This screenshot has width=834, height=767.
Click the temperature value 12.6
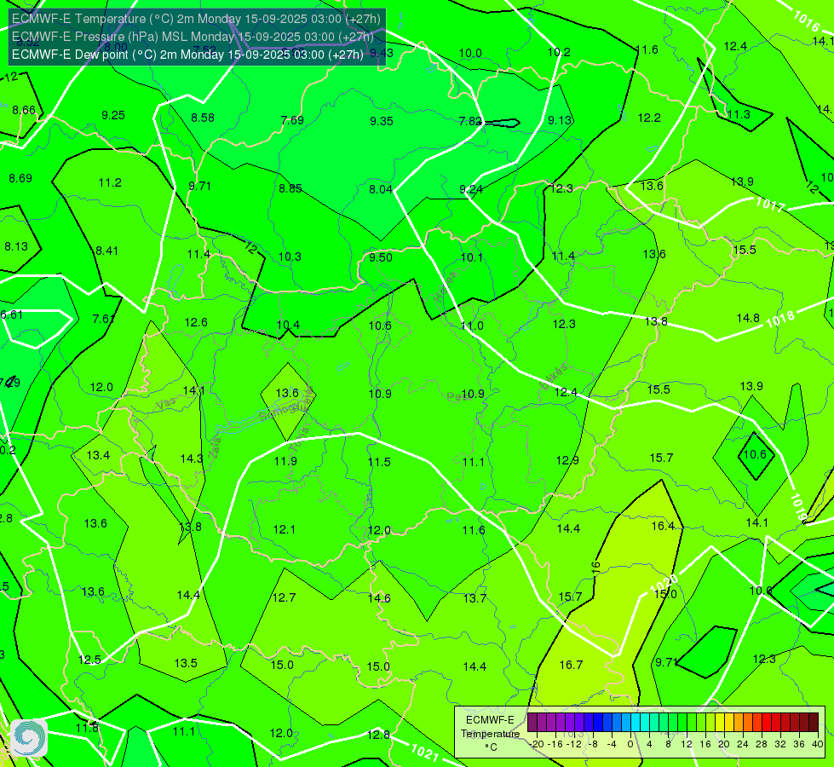(x=196, y=322)
